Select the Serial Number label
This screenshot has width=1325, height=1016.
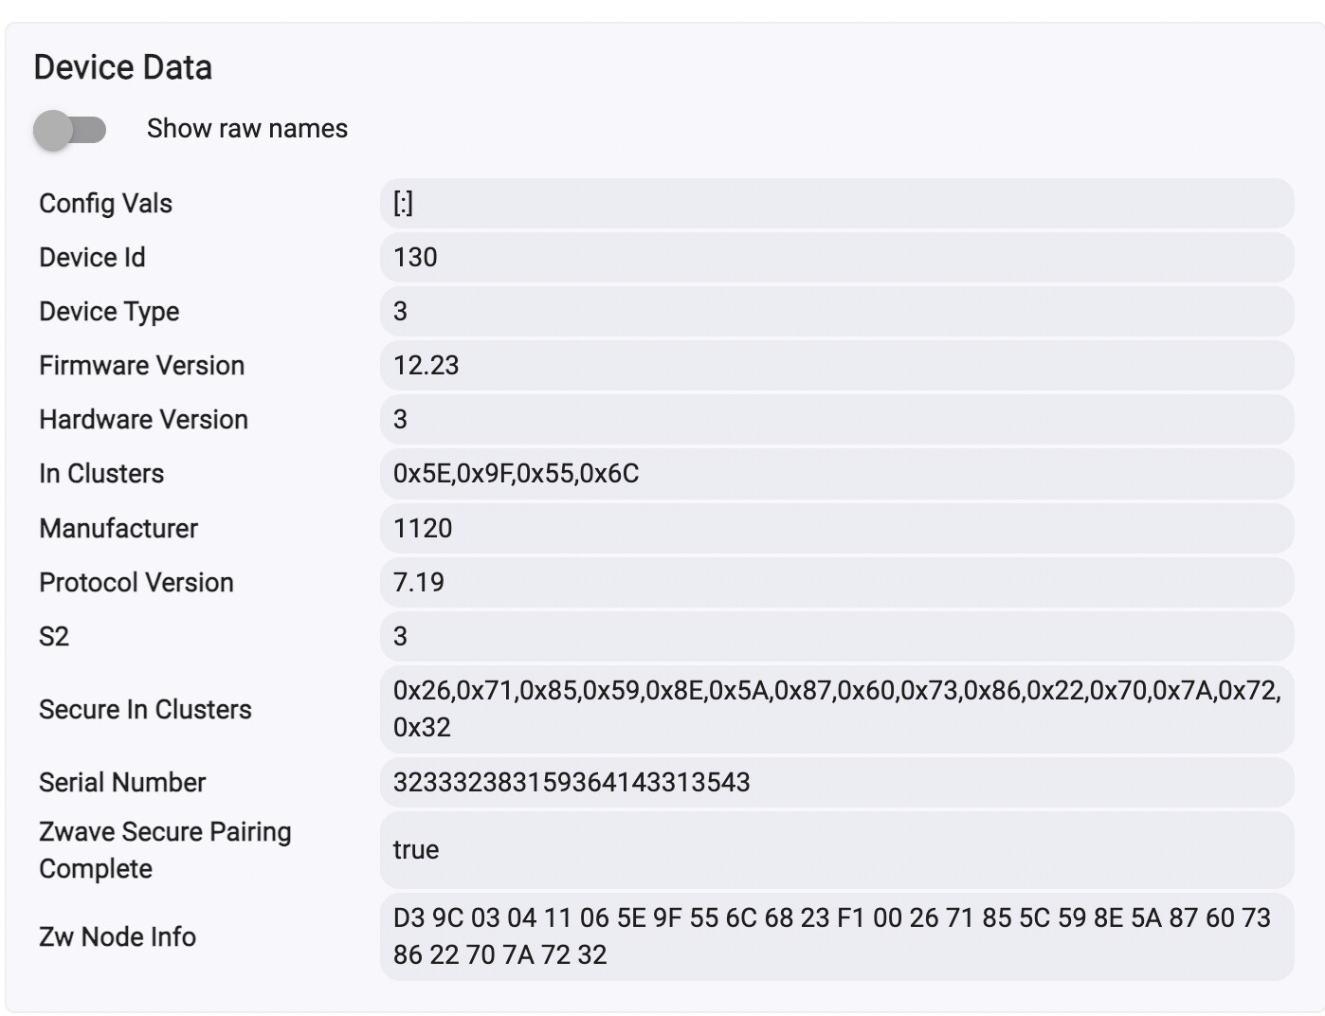pyautogui.click(x=122, y=782)
